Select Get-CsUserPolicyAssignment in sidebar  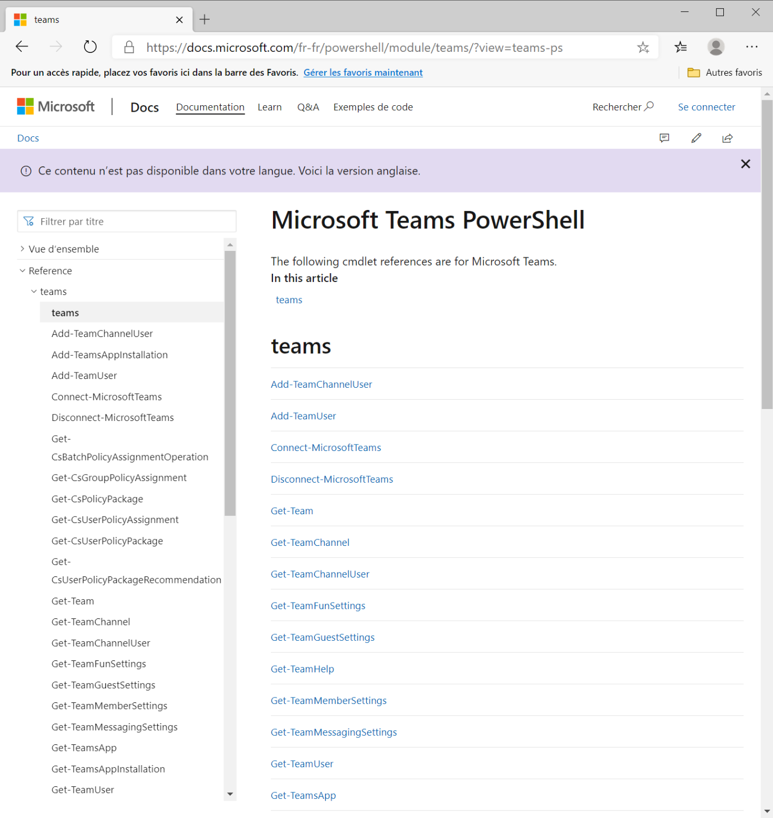115,520
